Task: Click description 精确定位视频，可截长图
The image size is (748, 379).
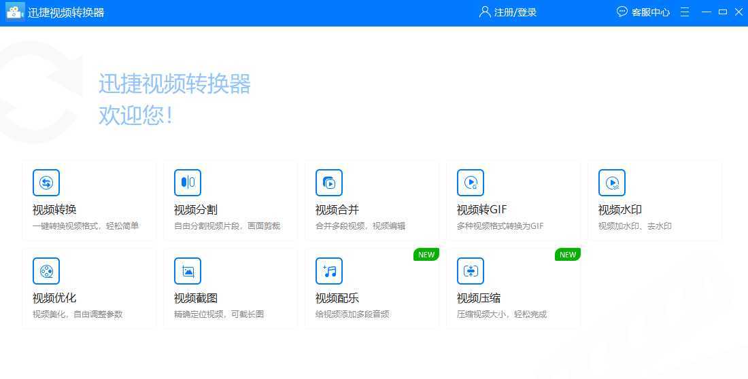Action: (219, 314)
